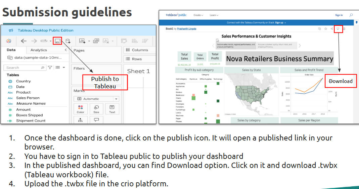Switch to the Analytics pane tab
The image size is (359, 189).
(x=39, y=50)
